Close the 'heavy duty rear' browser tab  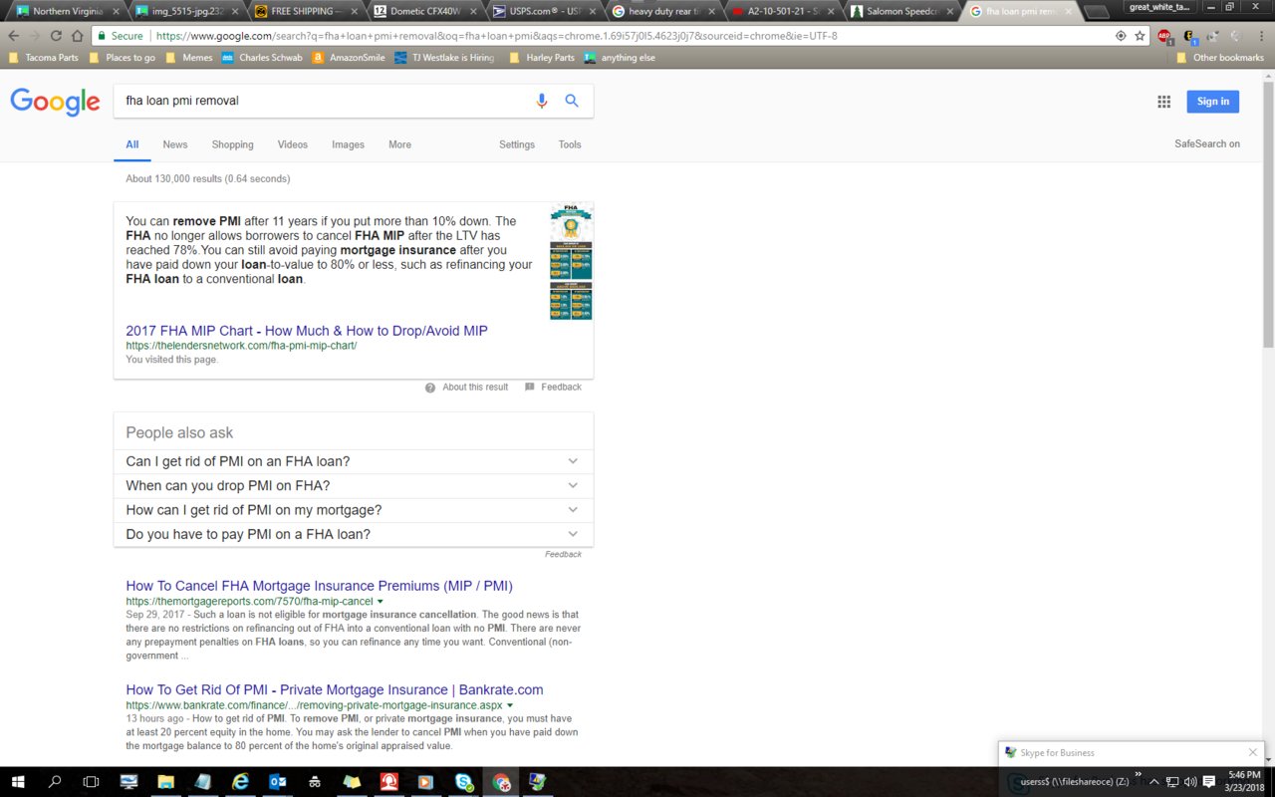(x=713, y=12)
